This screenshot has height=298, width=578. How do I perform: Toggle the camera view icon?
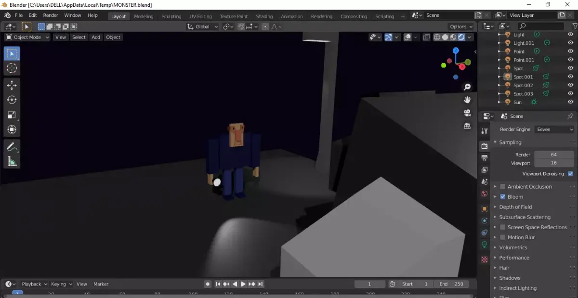pyautogui.click(x=467, y=113)
